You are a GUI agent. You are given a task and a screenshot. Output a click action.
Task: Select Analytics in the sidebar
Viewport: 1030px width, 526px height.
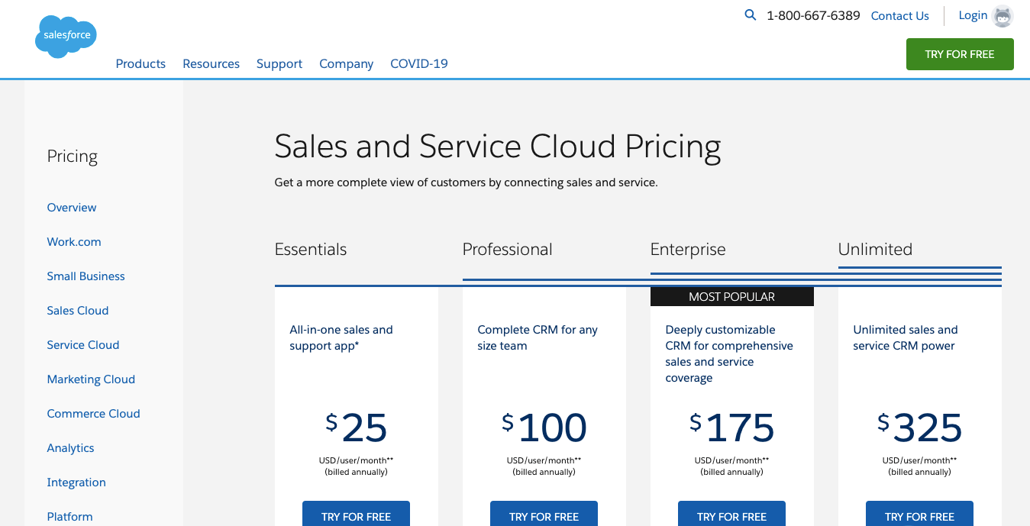pos(70,448)
